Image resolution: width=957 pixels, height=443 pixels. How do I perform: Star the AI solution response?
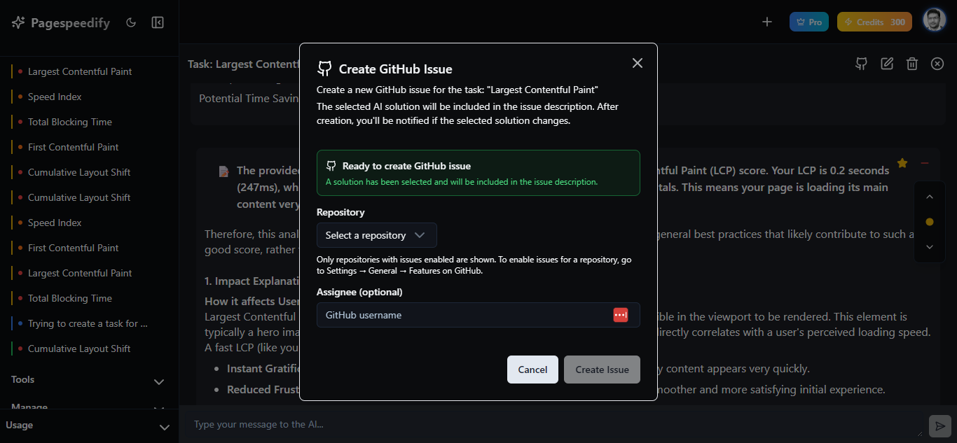[902, 163]
